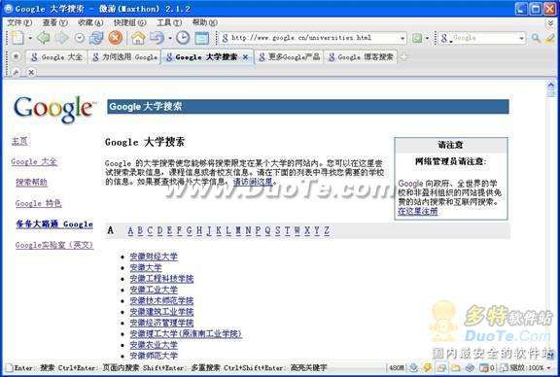Image resolution: width=560 pixels, height=377 pixels.
Task: Click the Undo closed tab icon
Action: pos(157,38)
